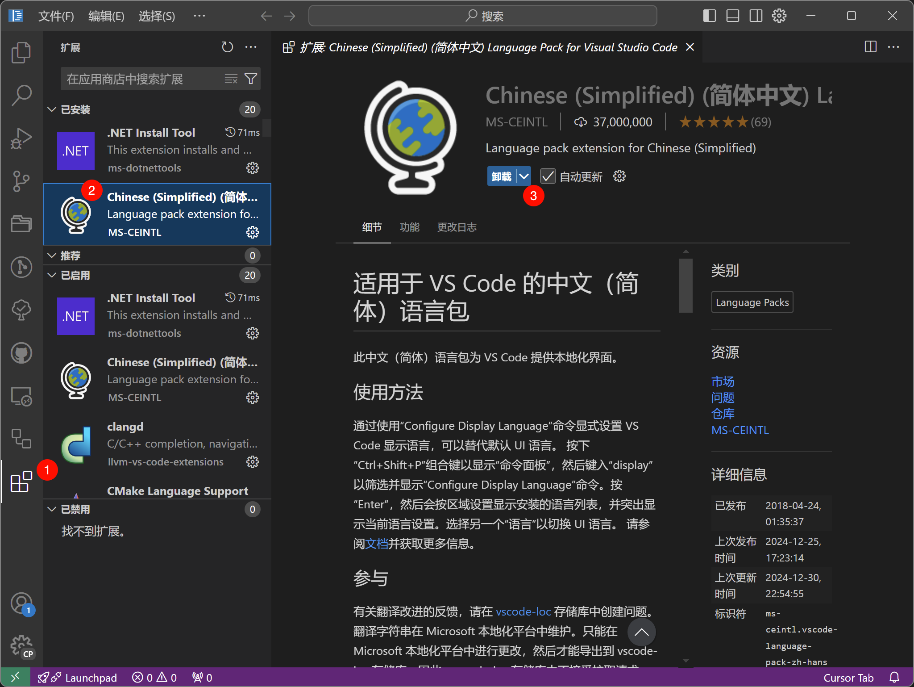Clear the extension search results
Screen dimensions: 914x687
click(x=231, y=79)
